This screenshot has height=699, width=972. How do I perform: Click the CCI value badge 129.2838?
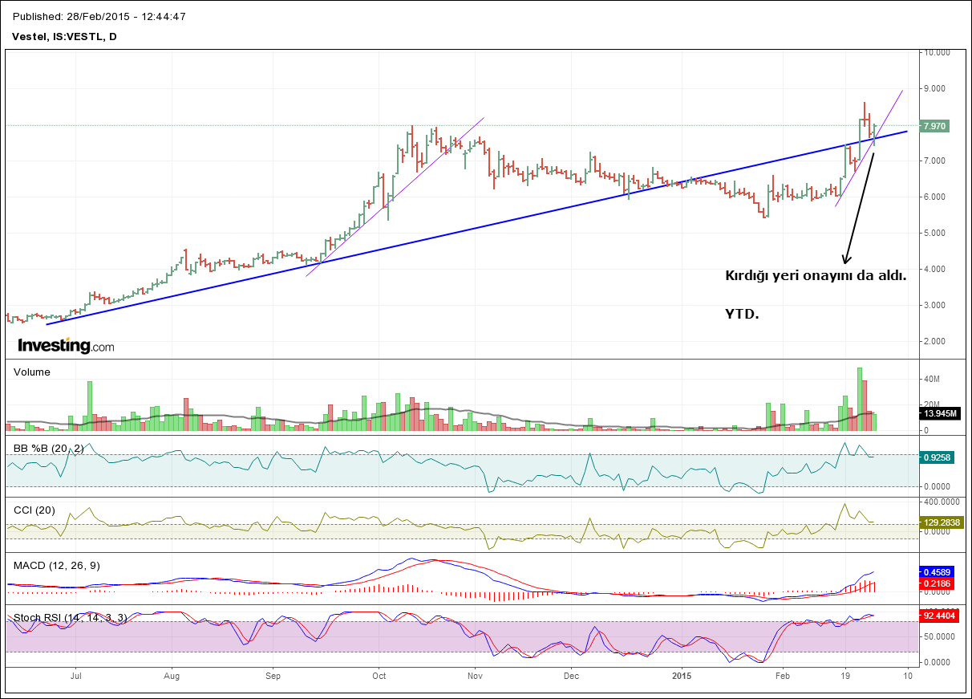point(939,522)
